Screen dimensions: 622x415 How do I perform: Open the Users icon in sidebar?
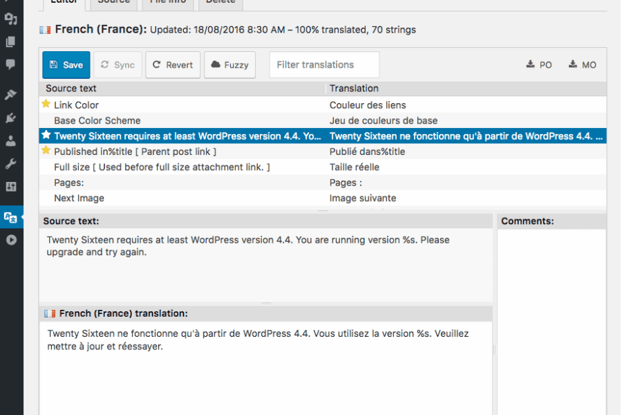click(x=10, y=141)
